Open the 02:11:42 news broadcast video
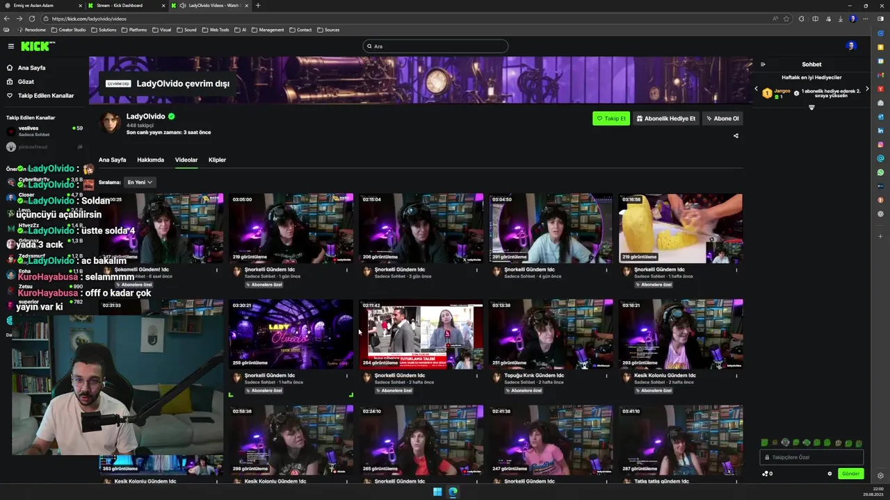890x500 pixels. click(x=421, y=334)
